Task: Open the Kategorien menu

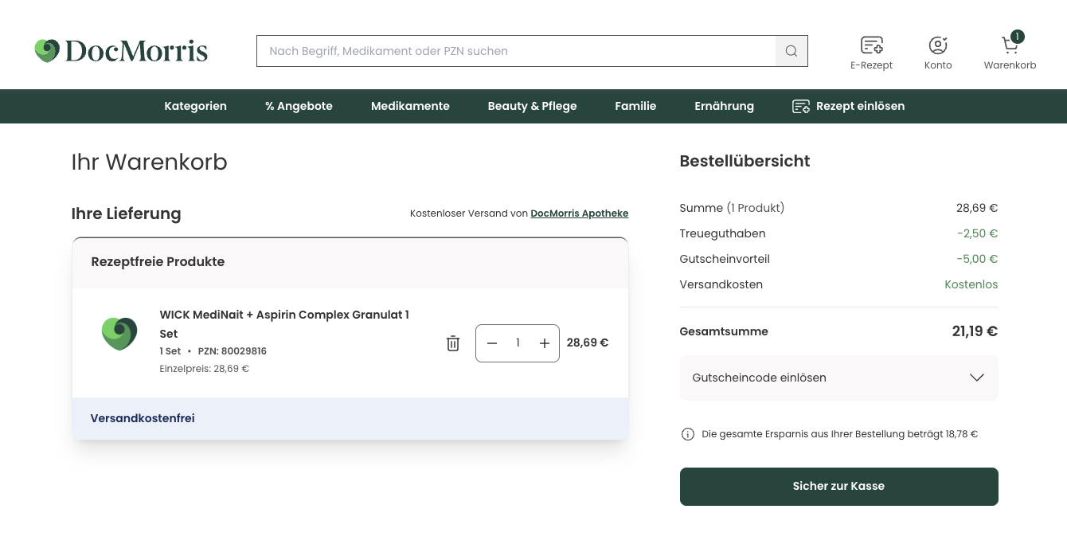Action: point(195,106)
